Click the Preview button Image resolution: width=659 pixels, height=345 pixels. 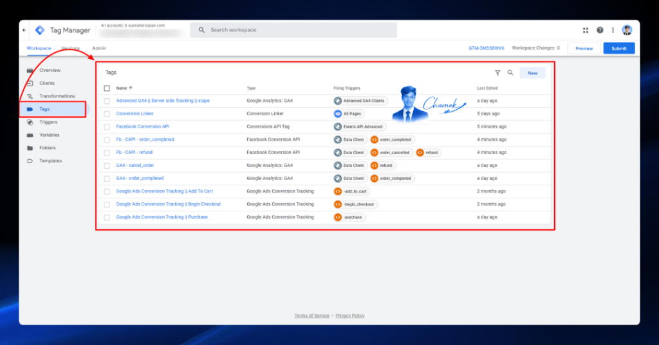coord(584,49)
